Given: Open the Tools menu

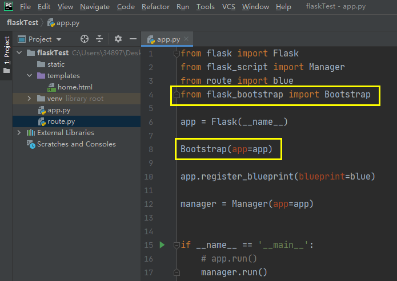Looking at the screenshot, I should point(205,7).
